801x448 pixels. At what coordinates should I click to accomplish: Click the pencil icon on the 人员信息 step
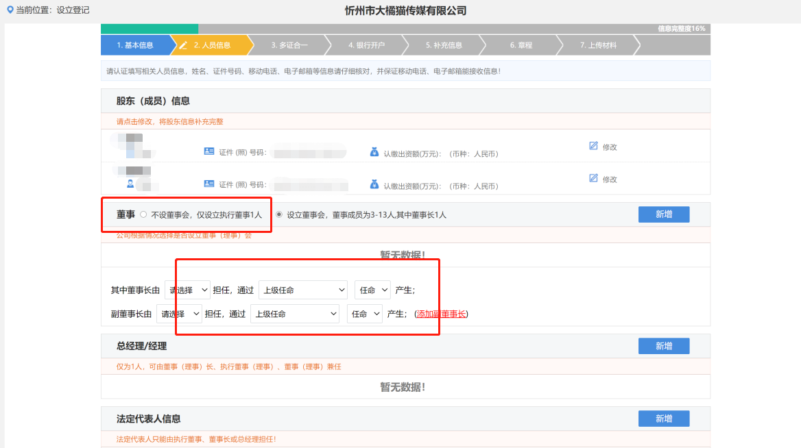point(183,45)
